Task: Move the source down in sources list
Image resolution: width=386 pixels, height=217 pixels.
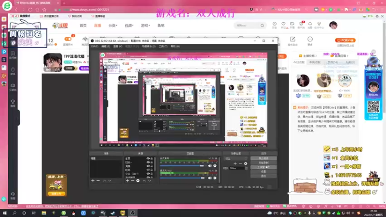Action: tap(150, 180)
